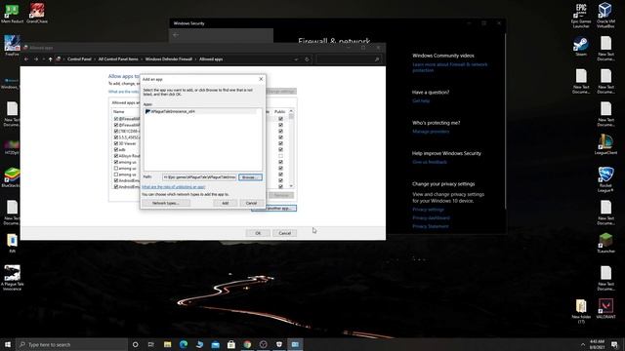Image resolution: width=625 pixels, height=351 pixels.
Task: Select the BlueStacks desktop icon
Action: click(11, 177)
